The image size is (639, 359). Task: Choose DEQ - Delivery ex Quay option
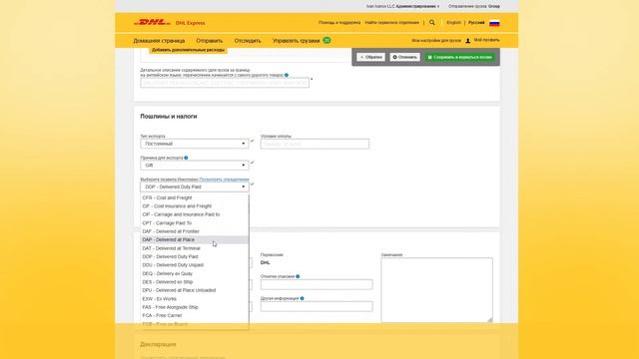195,273
